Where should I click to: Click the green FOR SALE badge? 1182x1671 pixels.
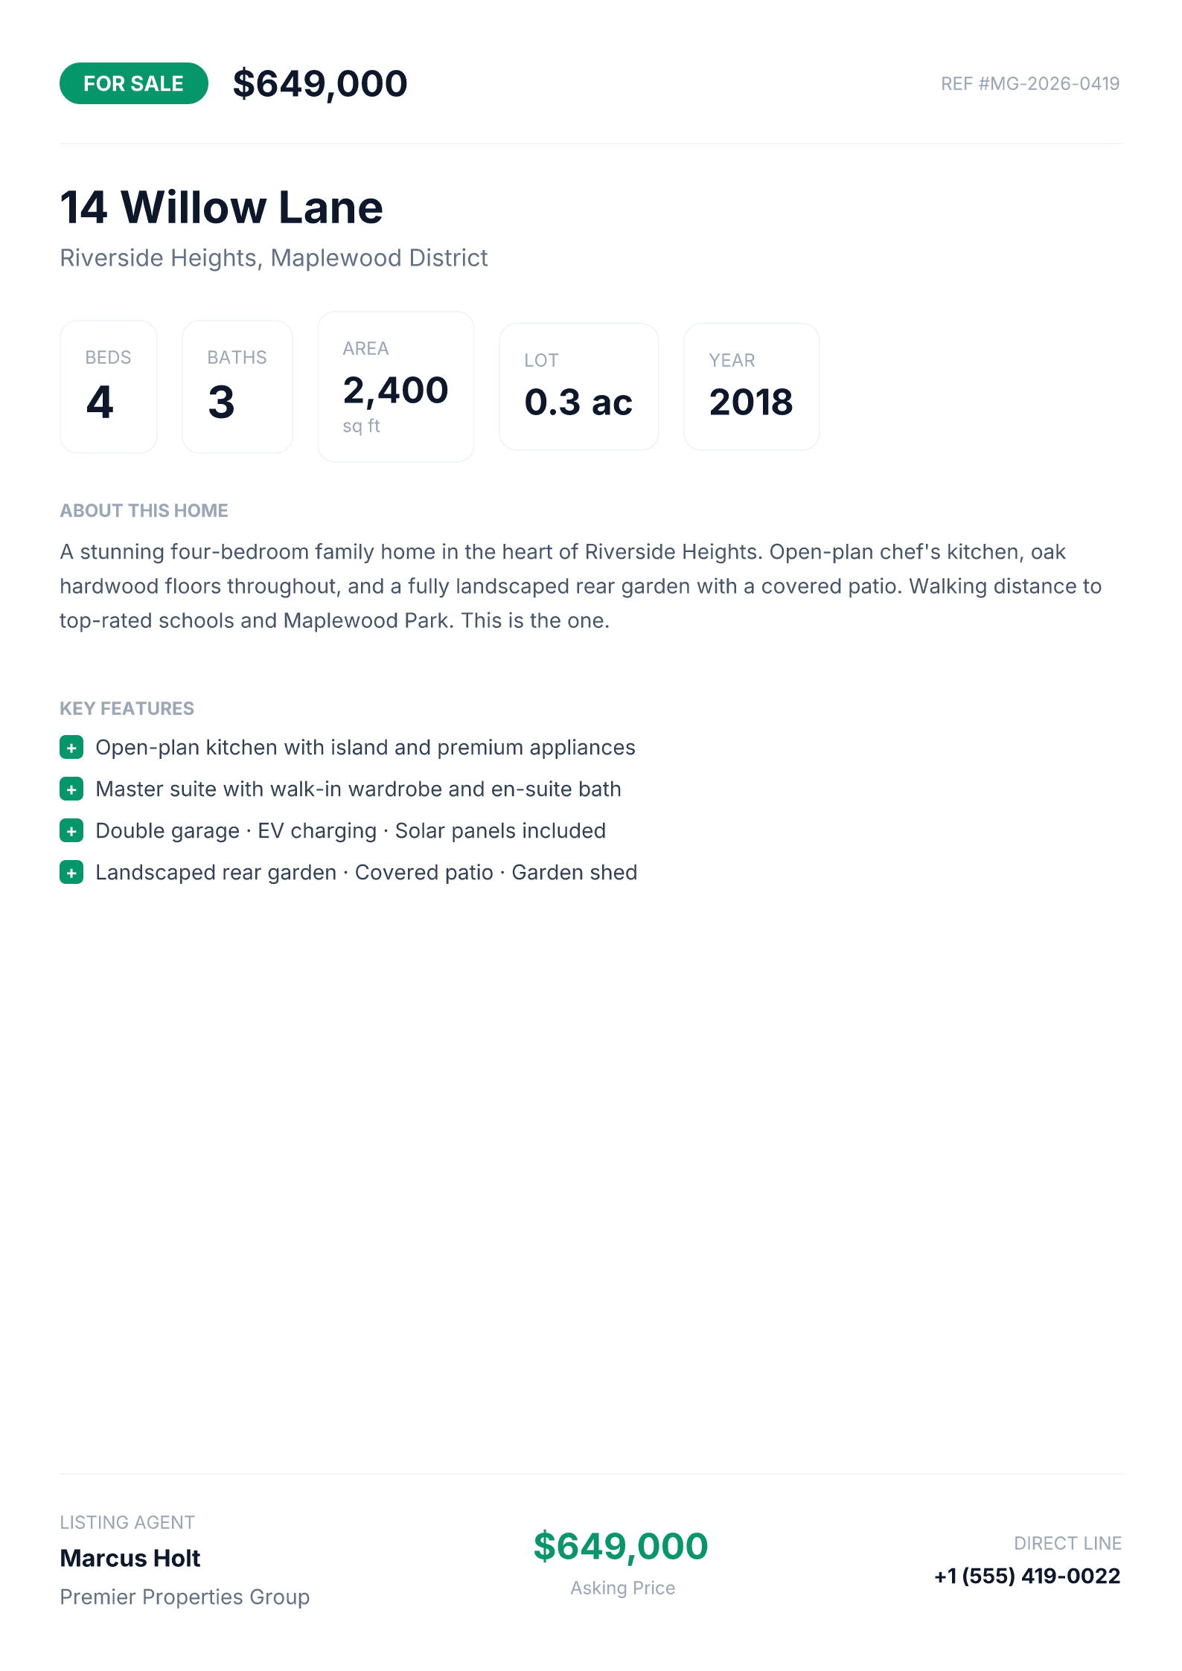point(134,83)
